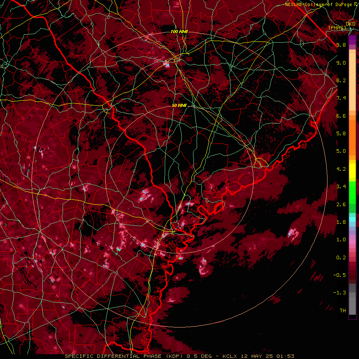Click the 3.4 value on color scale

[341, 187]
